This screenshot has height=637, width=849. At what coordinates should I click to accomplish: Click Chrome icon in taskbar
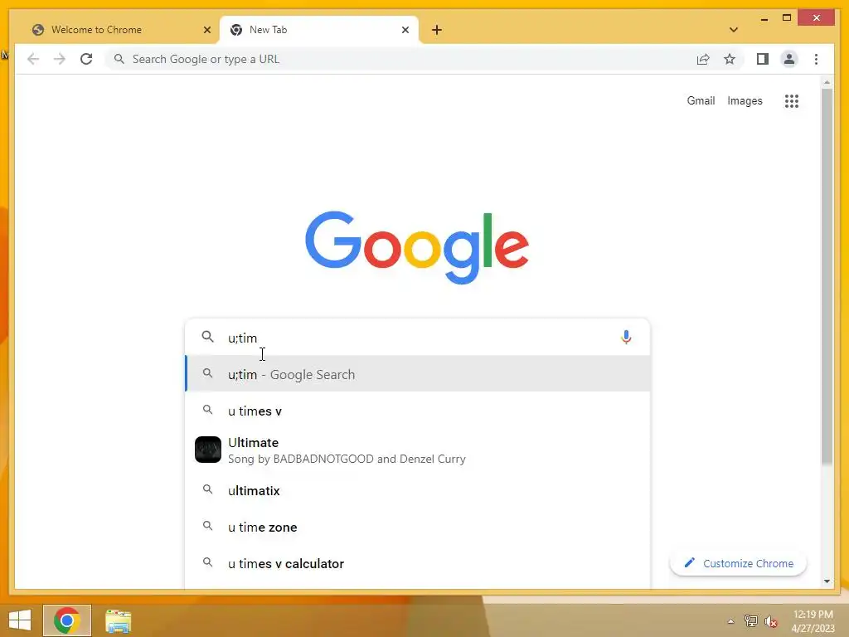(x=67, y=620)
